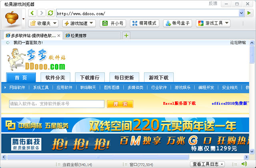Click the 我们一直在努力 announcement text

[x=28, y=43]
